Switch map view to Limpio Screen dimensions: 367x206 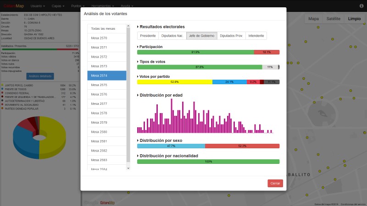coord(354,19)
